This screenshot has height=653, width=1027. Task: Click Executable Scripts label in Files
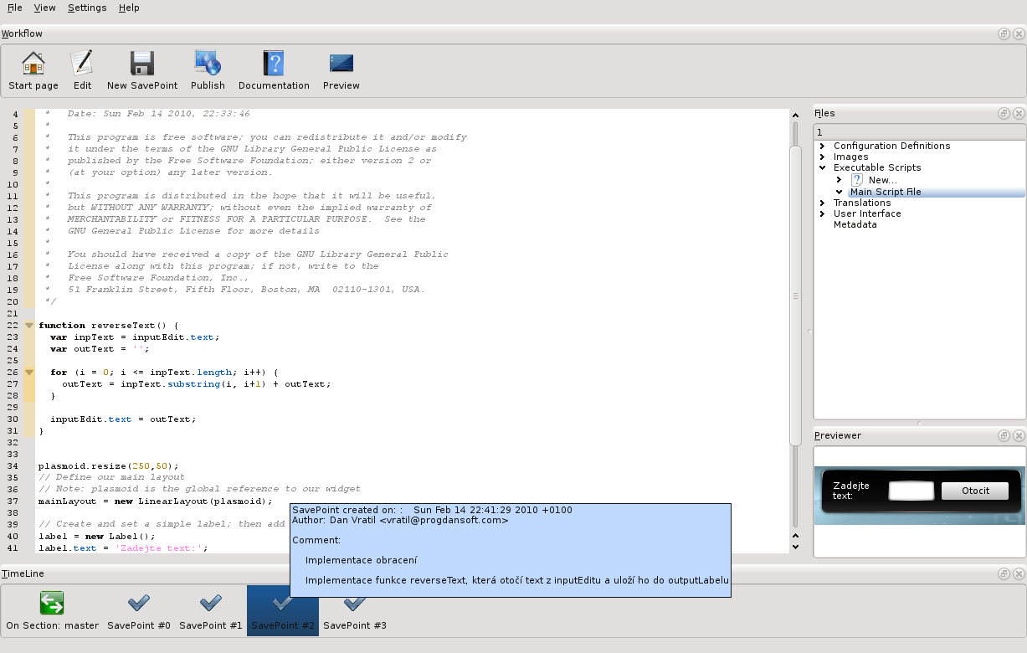877,167
